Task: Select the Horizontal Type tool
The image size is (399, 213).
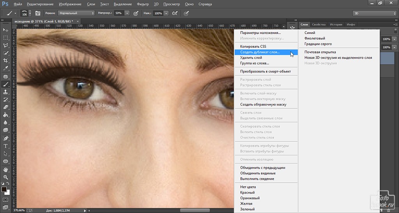Action: pyautogui.click(x=5, y=146)
